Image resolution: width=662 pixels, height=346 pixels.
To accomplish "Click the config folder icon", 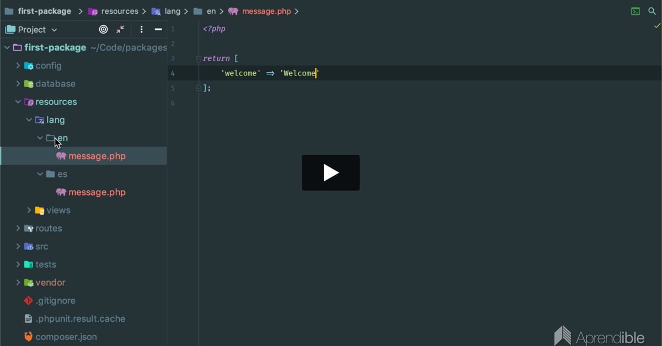I will pyautogui.click(x=29, y=66).
